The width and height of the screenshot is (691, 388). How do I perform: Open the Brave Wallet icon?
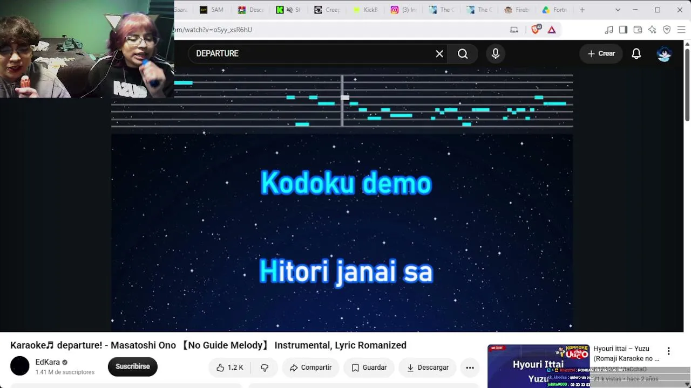[638, 30]
